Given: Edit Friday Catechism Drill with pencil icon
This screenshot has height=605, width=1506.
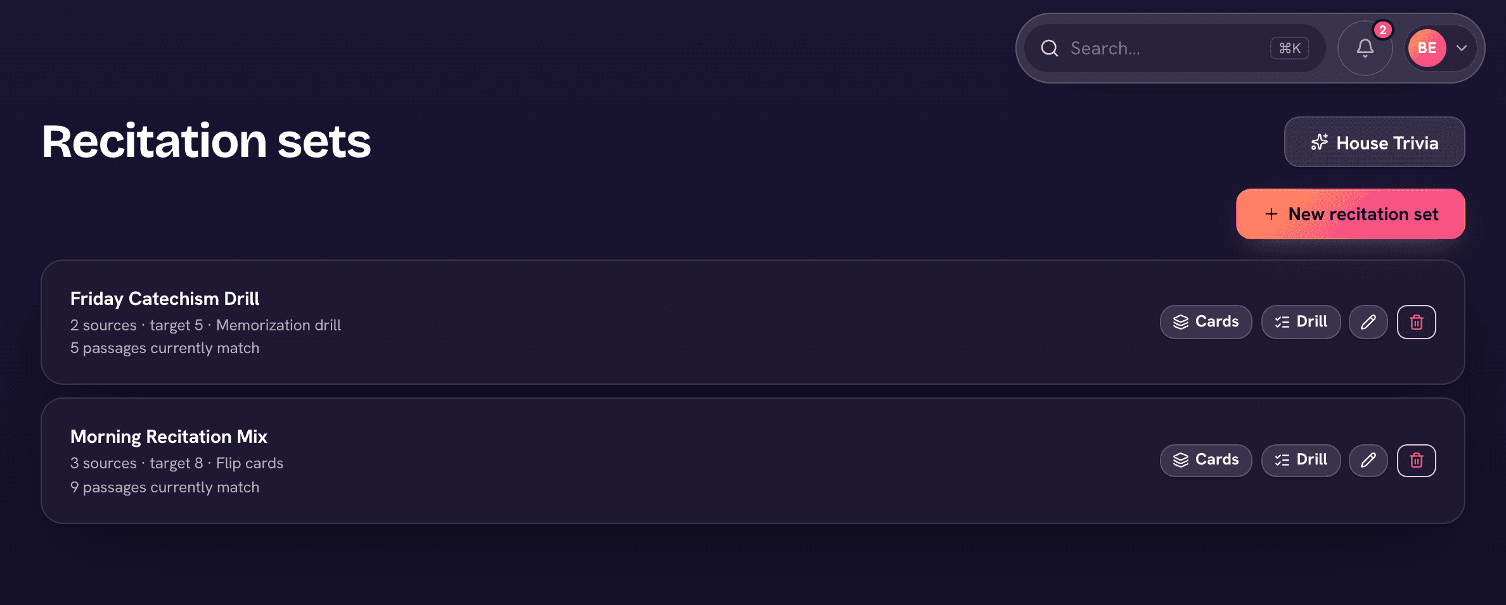Looking at the screenshot, I should coord(1368,322).
